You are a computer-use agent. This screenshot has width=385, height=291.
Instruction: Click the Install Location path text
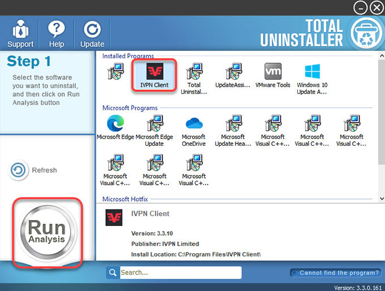pyautogui.click(x=196, y=254)
